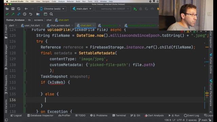This screenshot has height=122, width=217.
Task: Click the blue Update Project arrow icon
Action: (x=19, y=14)
